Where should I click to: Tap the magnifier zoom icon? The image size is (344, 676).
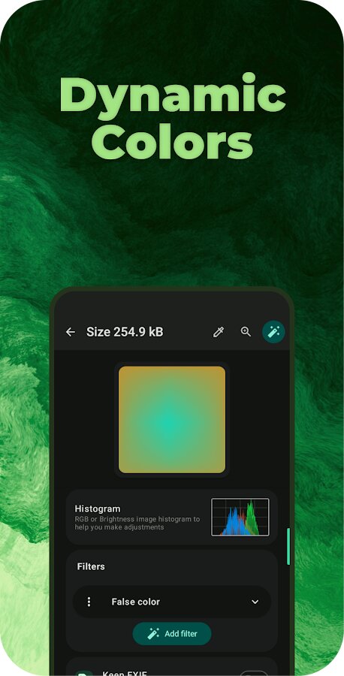(246, 331)
